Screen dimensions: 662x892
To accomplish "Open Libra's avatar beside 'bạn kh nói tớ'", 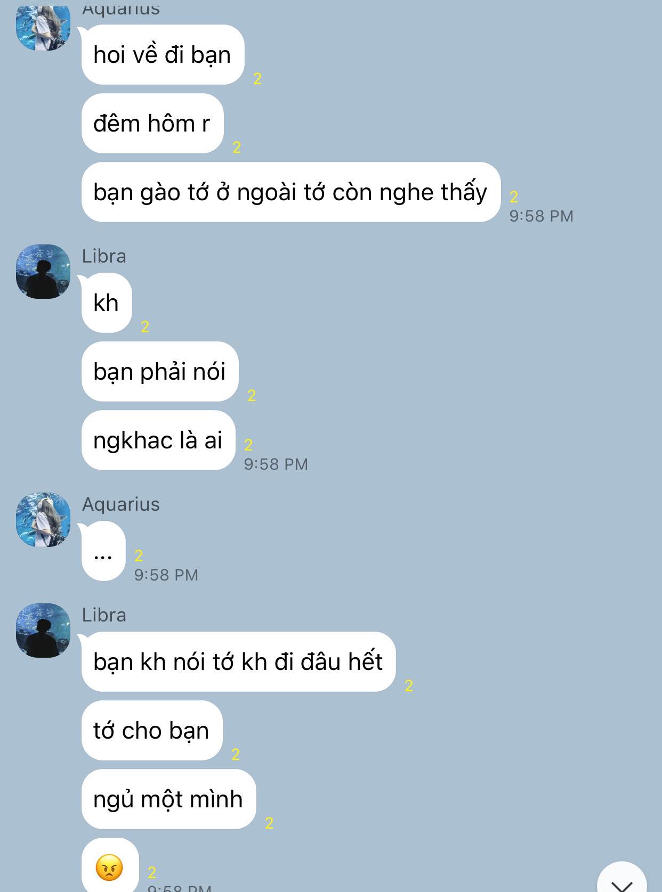I will click(43, 630).
